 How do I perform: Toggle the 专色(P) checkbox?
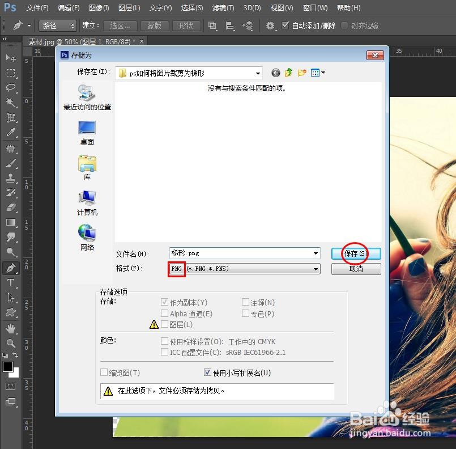click(245, 313)
